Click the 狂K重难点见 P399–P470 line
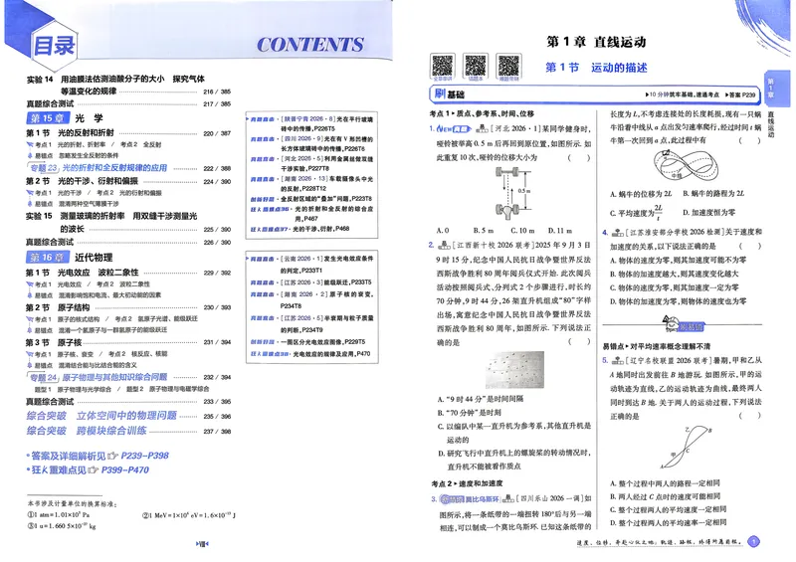This screenshot has width=796, height=562. (x=88, y=470)
